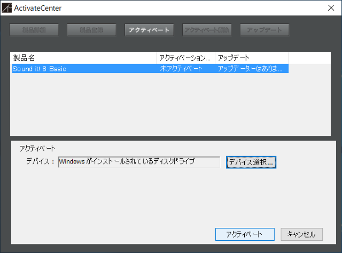Click the アップデーターはありま… cell
This screenshot has width=342, height=253.
[252, 69]
